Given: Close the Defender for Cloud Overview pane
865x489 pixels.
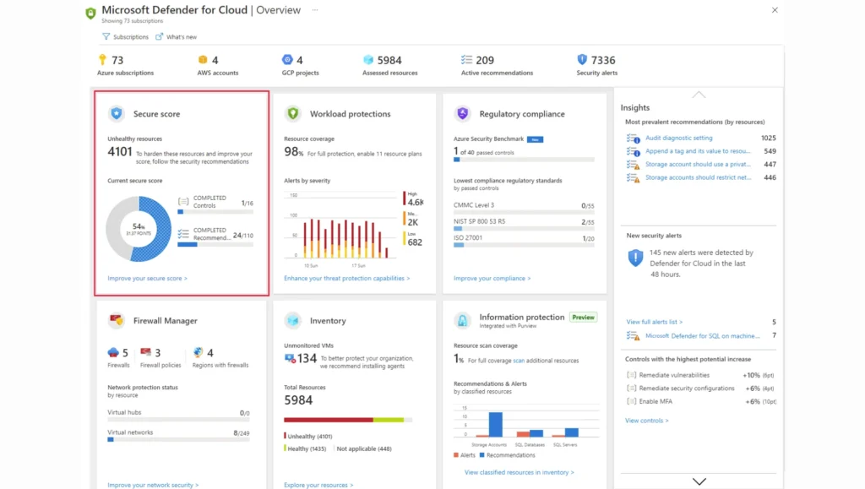Looking at the screenshot, I should coord(775,10).
